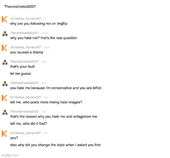The image size is (170, 158).
Task: Click the 'why are you following me on imgflip' message
Action: [39, 24]
